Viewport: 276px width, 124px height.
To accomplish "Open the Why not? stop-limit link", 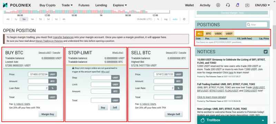I will pyautogui.click(x=105, y=72).
